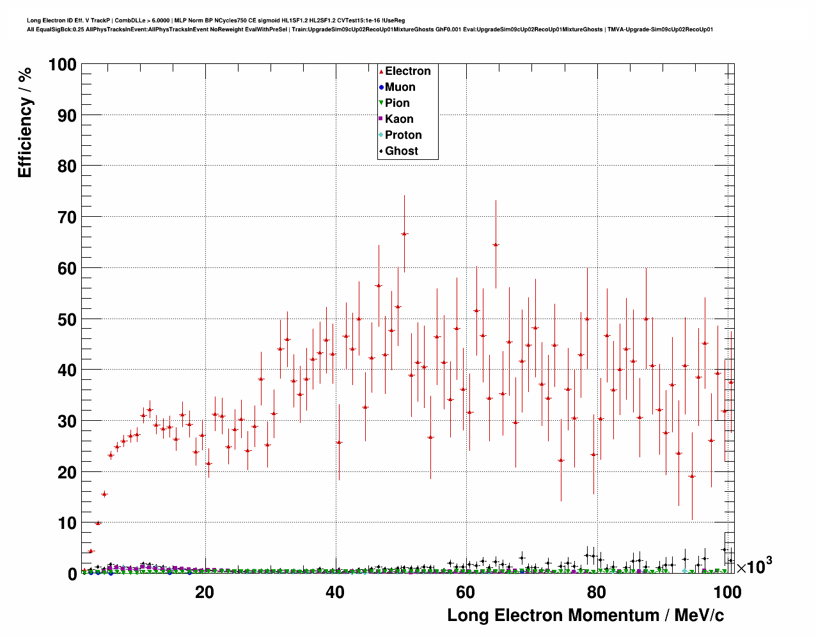Click the y-axis label 100
Viewport: 816px width, 637px height.
click(62, 65)
